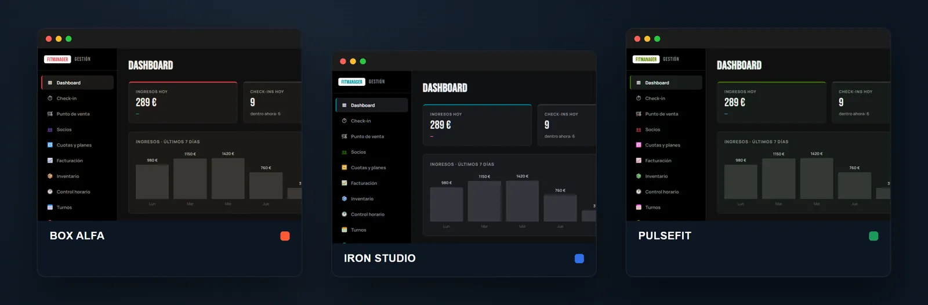The height and width of the screenshot is (305, 928).
Task: Click the 1150 € bar in Box Alfa chart
Action: (190, 179)
